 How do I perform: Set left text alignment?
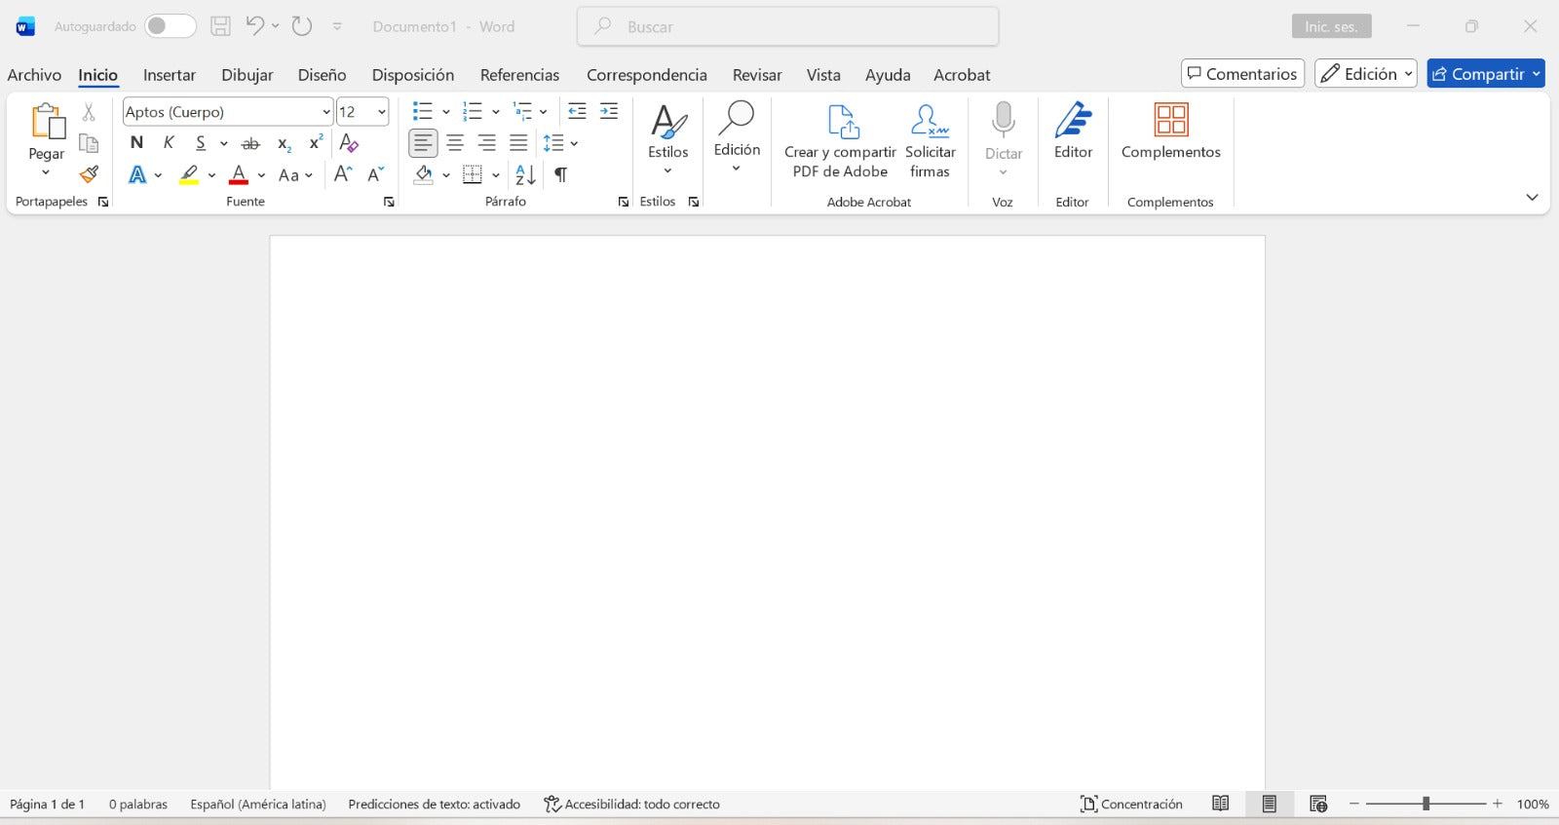click(x=423, y=143)
